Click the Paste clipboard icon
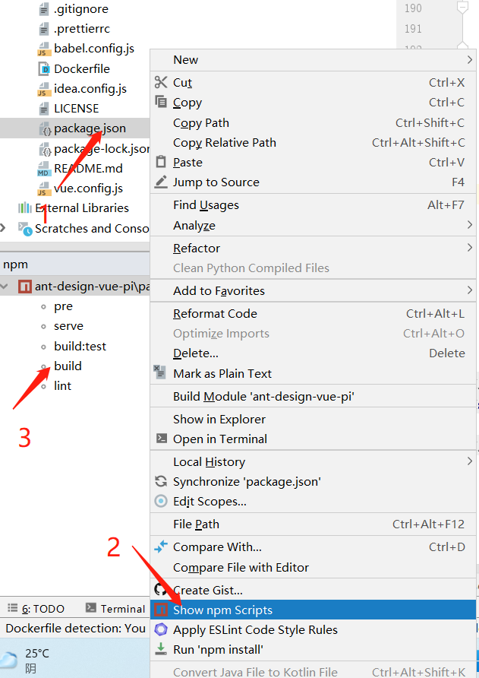479x678 pixels. (161, 162)
